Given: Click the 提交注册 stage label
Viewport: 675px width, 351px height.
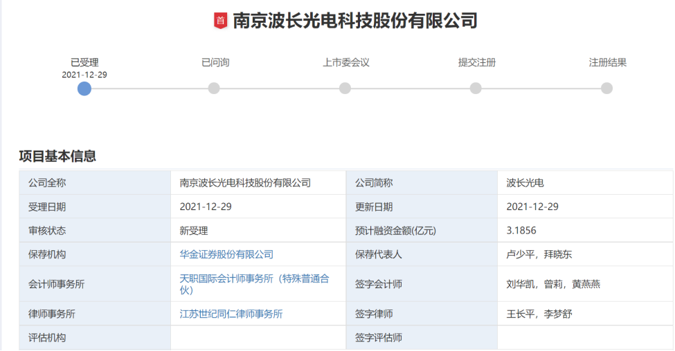Looking at the screenshot, I should [x=477, y=62].
